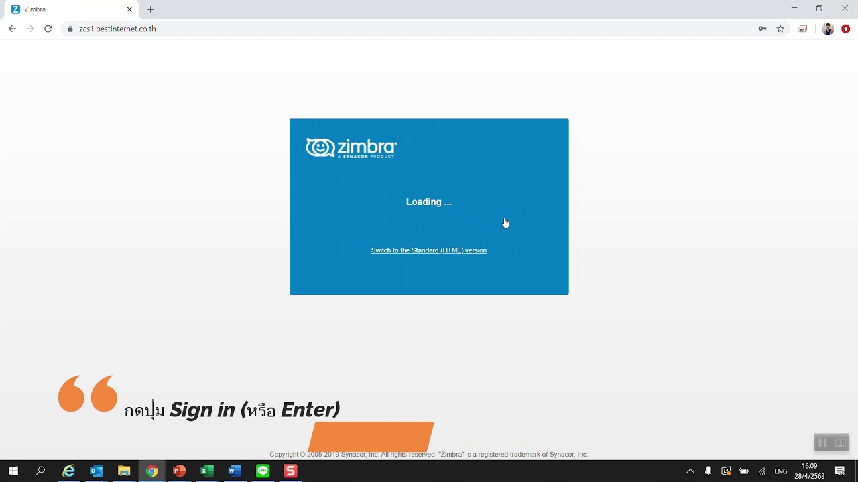858x482 pixels.
Task: Open Word from the taskbar
Action: pyautogui.click(x=235, y=471)
